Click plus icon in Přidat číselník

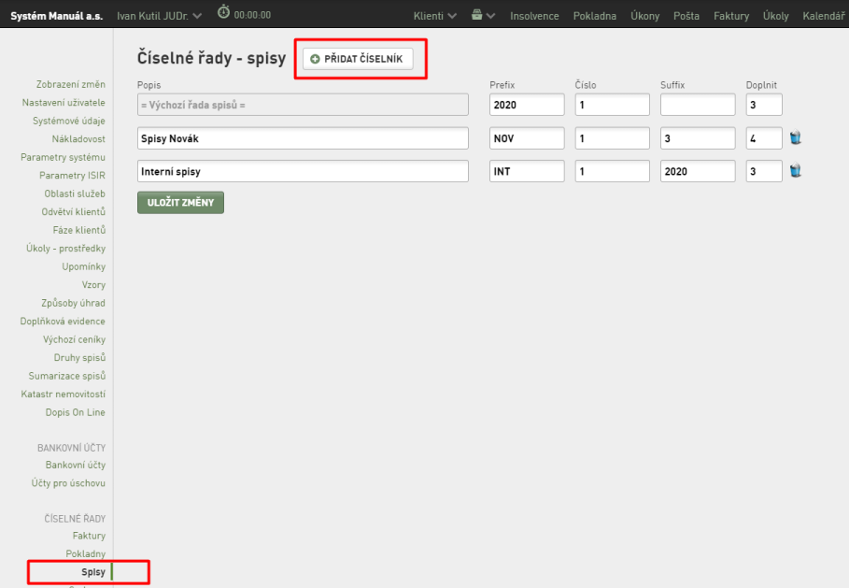pos(315,59)
